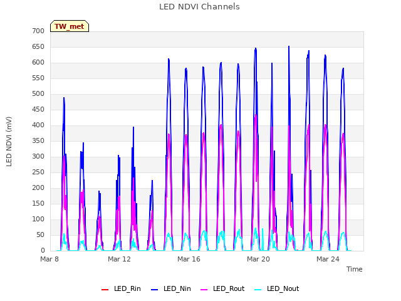Screen dimensions: 401x301
Task: Click the blue LED_Nin legend color marker
Action: click(155, 290)
